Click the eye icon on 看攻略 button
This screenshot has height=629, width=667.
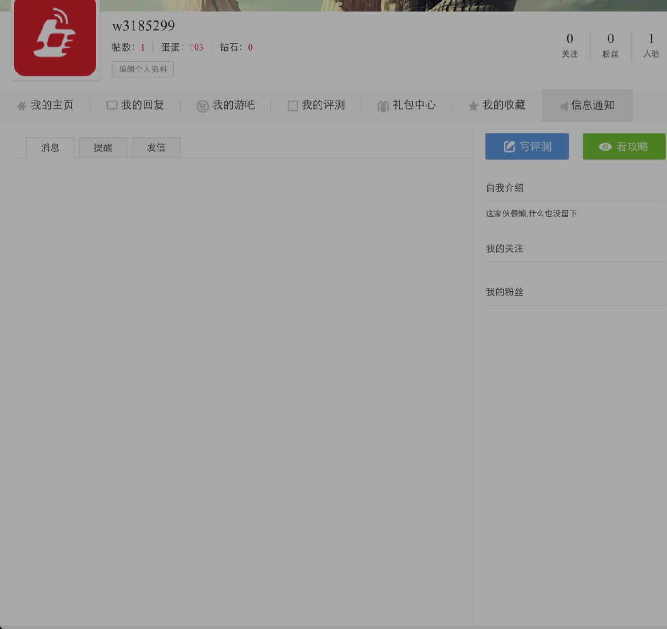605,147
